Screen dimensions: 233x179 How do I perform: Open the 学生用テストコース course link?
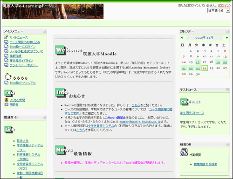point(192,113)
